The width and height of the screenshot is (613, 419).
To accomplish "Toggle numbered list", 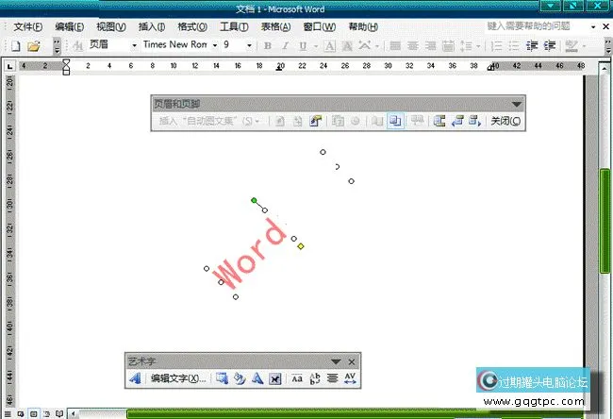I will pos(496,46).
